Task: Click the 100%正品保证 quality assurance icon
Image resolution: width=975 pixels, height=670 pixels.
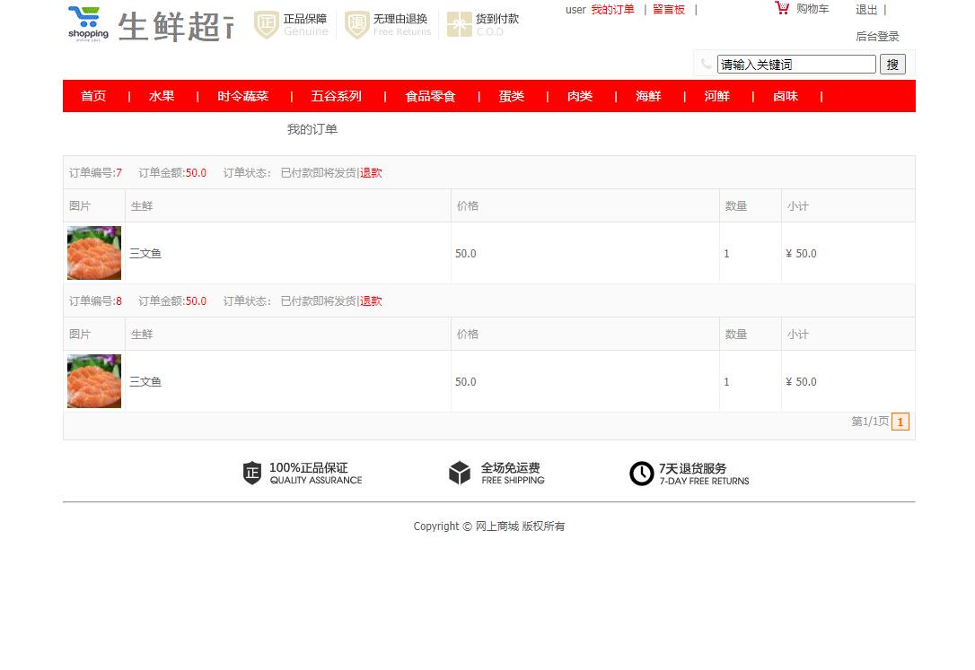Action: click(x=252, y=473)
